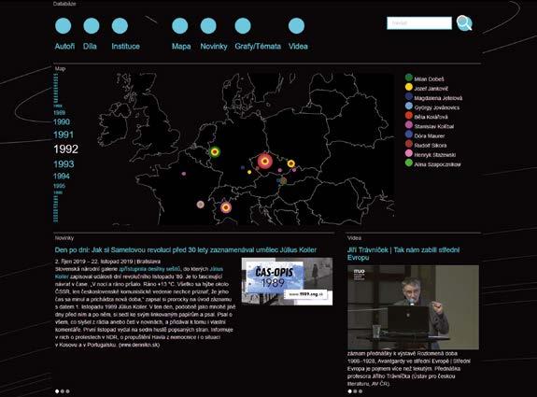
Task: Click Milan Dobeš green legend dot
Action: point(408,78)
